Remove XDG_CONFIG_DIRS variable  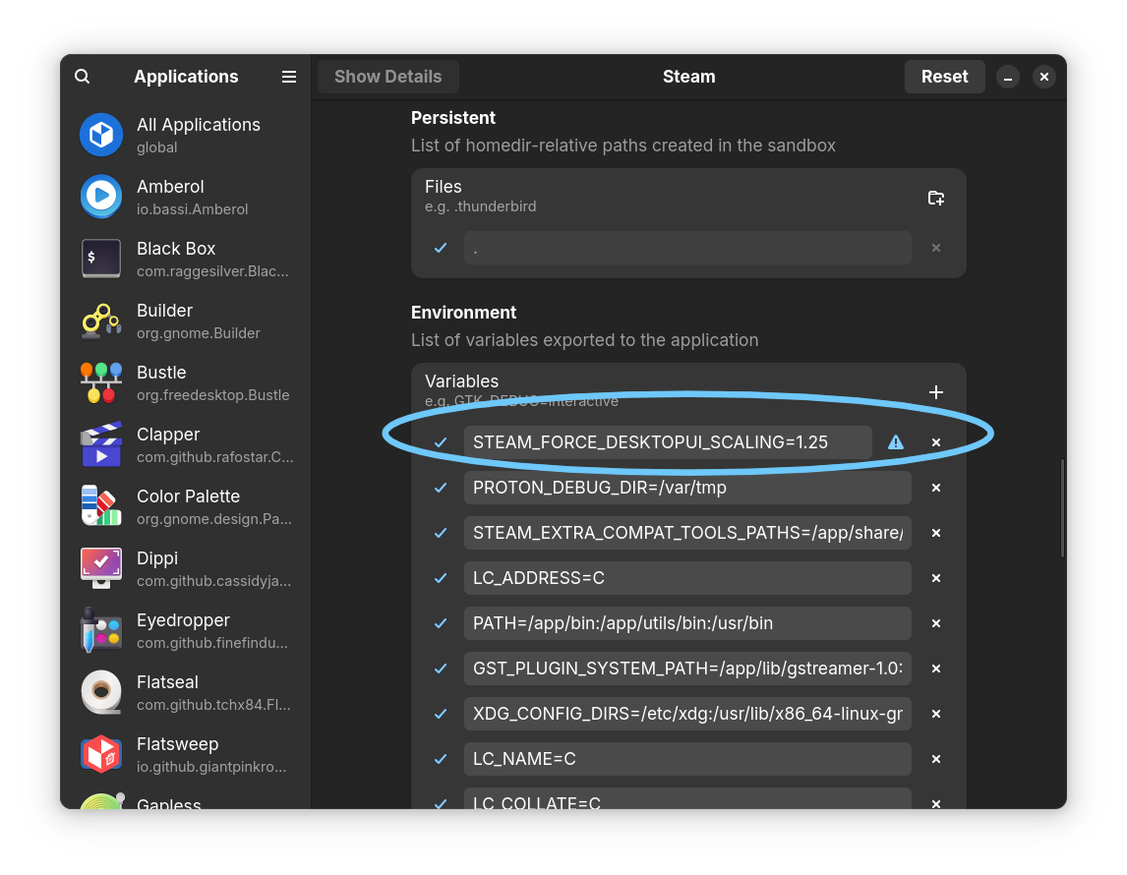(x=936, y=714)
